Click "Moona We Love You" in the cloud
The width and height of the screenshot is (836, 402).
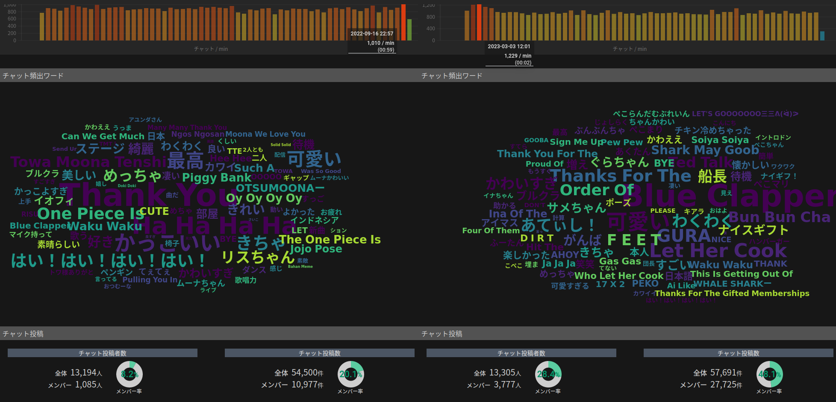(x=265, y=134)
